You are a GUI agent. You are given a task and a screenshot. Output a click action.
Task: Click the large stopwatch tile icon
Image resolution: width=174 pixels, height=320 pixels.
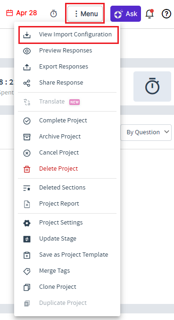point(152,86)
